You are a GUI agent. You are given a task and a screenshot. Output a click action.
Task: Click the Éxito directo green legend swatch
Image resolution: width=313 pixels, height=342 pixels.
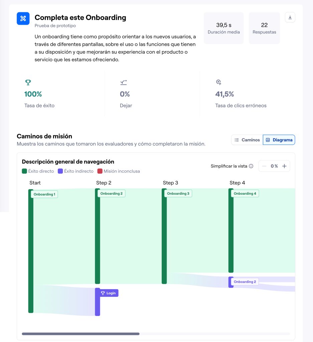[x=24, y=171]
